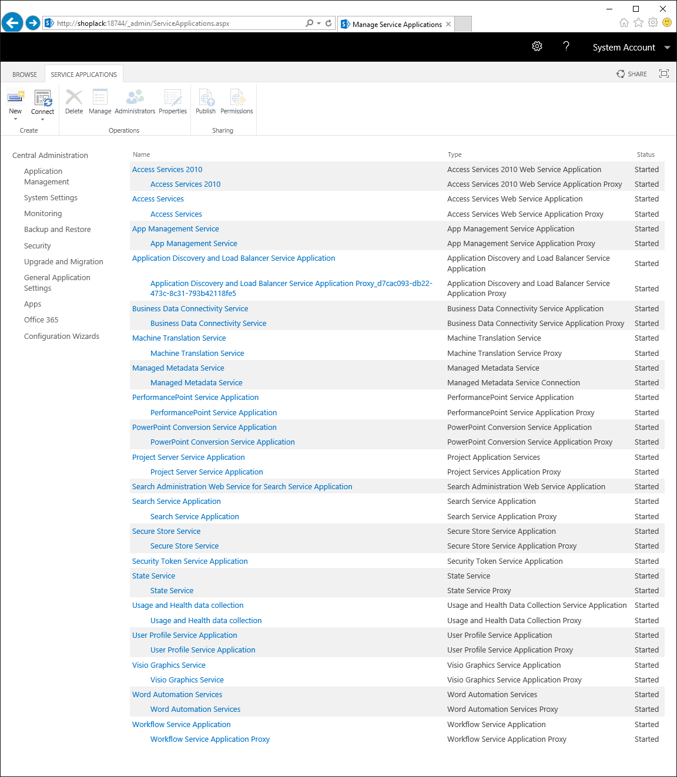
Task: Close the Manage Service Applications tab
Action: point(448,24)
